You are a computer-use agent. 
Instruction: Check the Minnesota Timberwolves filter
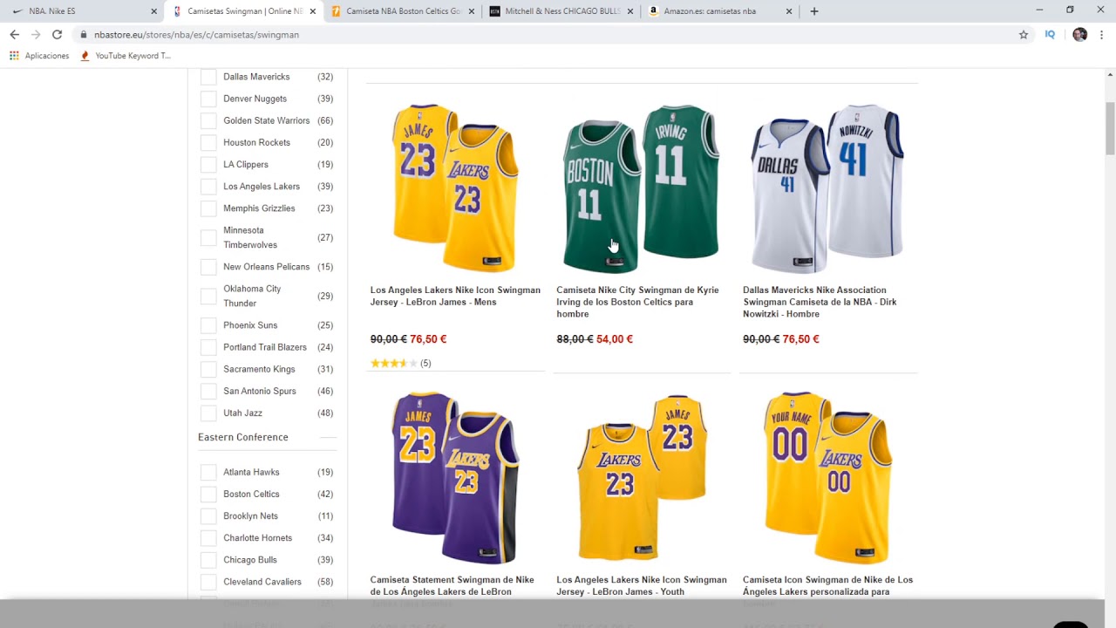(x=208, y=237)
